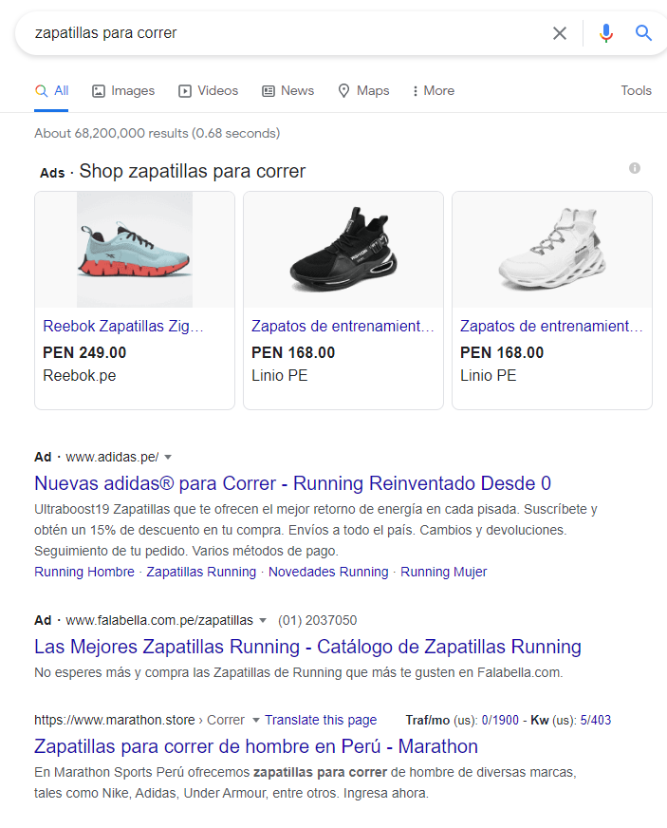Clear the search box with X icon

coord(560,33)
